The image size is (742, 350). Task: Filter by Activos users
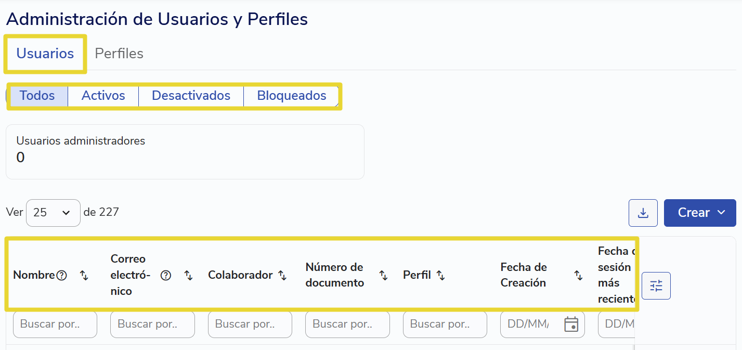tap(103, 96)
